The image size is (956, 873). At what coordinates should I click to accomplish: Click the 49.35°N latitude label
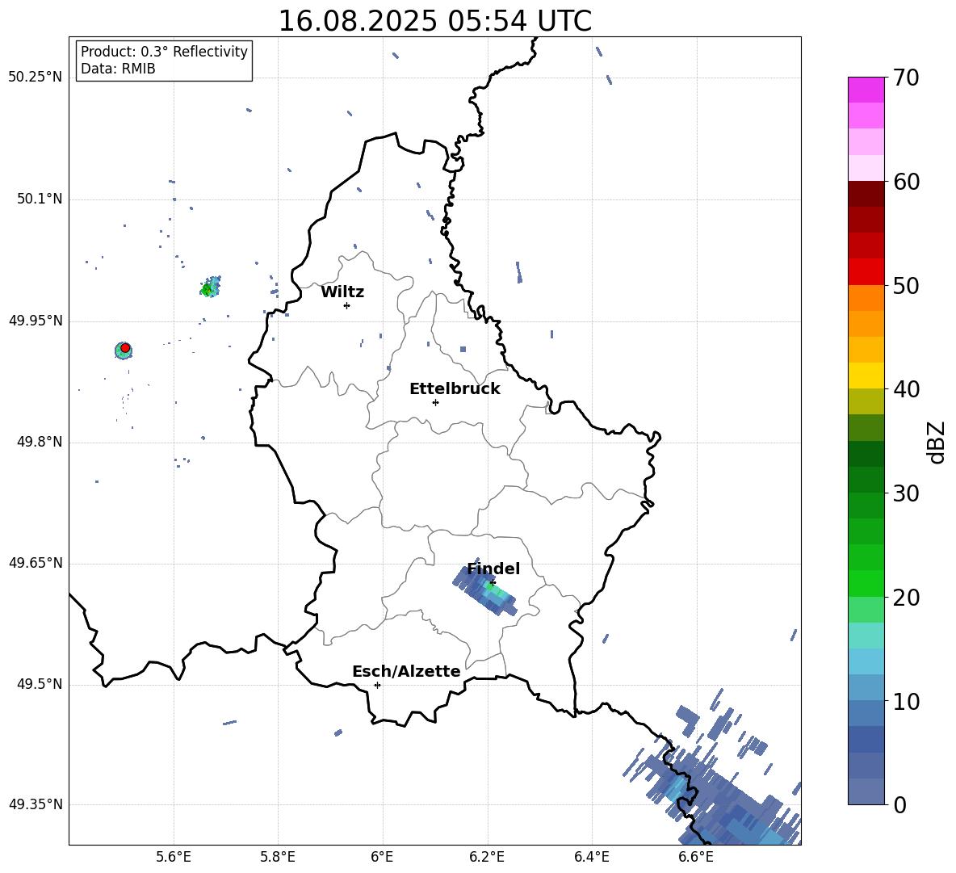click(36, 804)
